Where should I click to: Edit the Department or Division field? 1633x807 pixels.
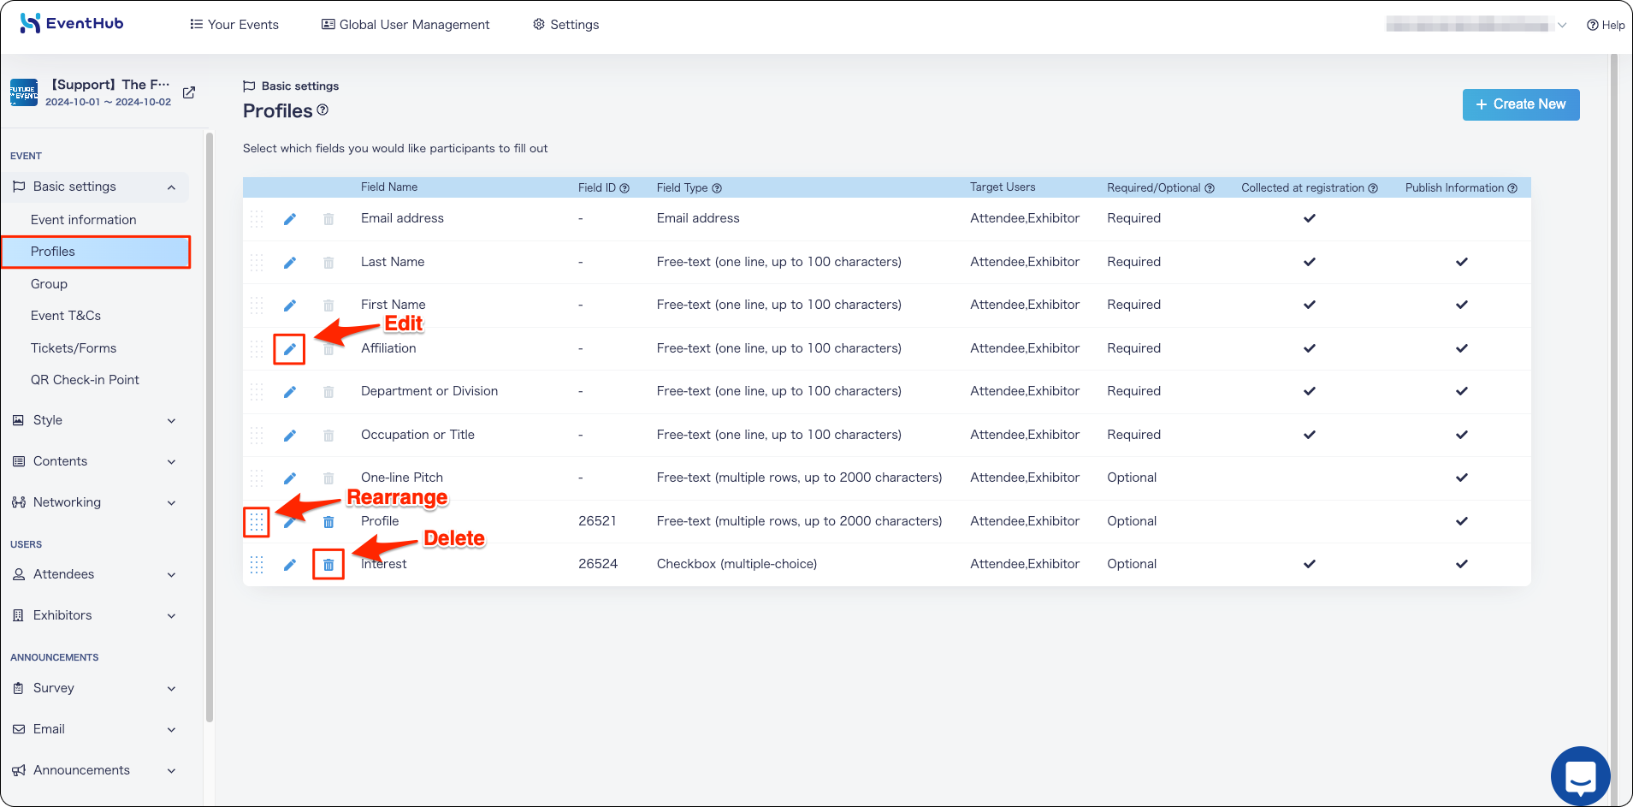[290, 392]
